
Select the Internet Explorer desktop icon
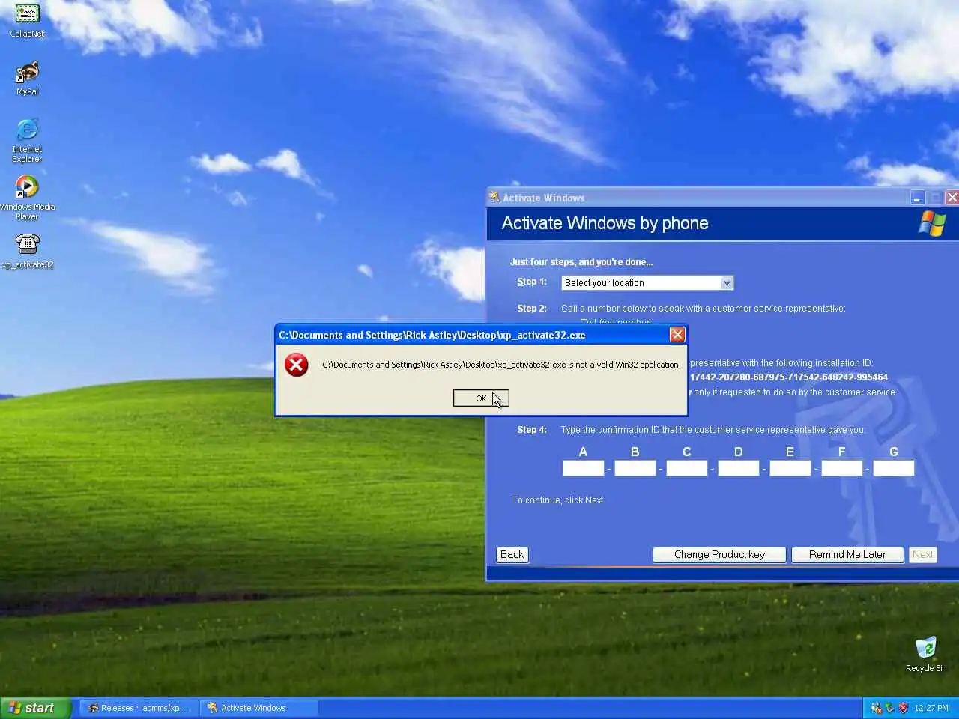coord(27,140)
